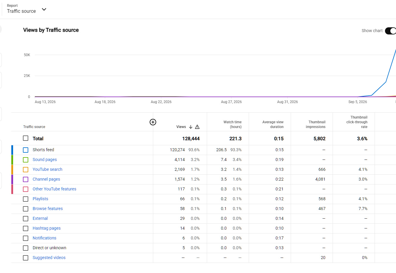Open the YouTube search traffic source
Image resolution: width=396 pixels, height=273 pixels.
coord(48,169)
